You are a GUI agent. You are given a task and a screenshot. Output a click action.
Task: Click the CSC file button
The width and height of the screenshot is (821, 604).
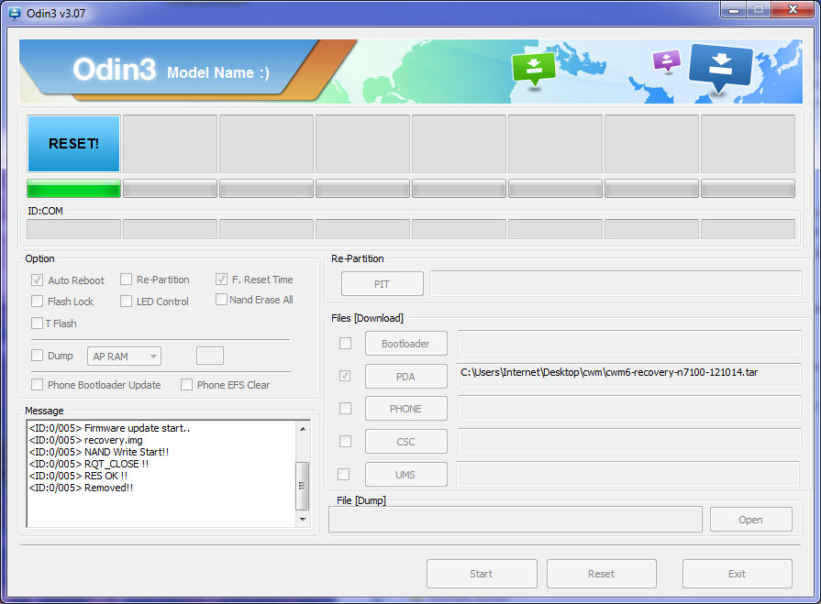405,442
